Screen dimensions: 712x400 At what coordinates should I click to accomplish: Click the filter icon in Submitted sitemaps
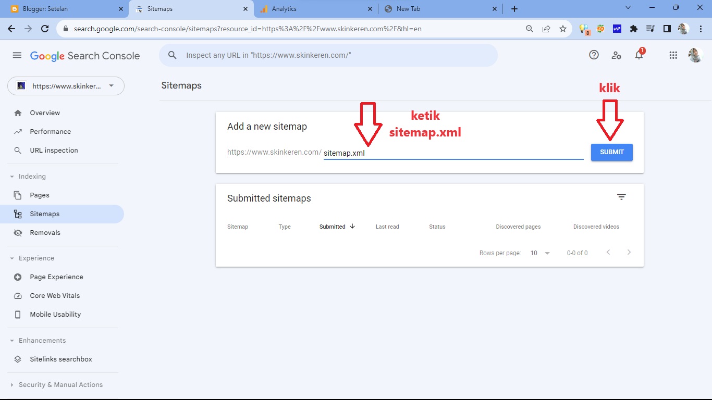[621, 197]
